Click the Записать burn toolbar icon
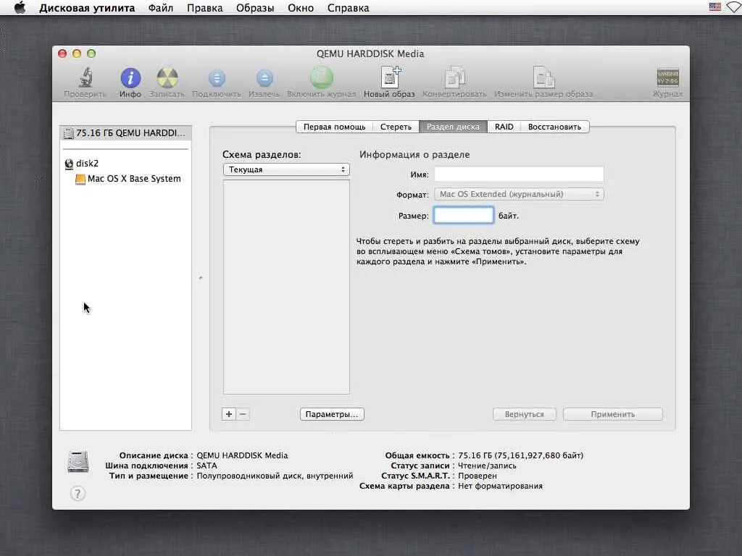 click(x=167, y=78)
